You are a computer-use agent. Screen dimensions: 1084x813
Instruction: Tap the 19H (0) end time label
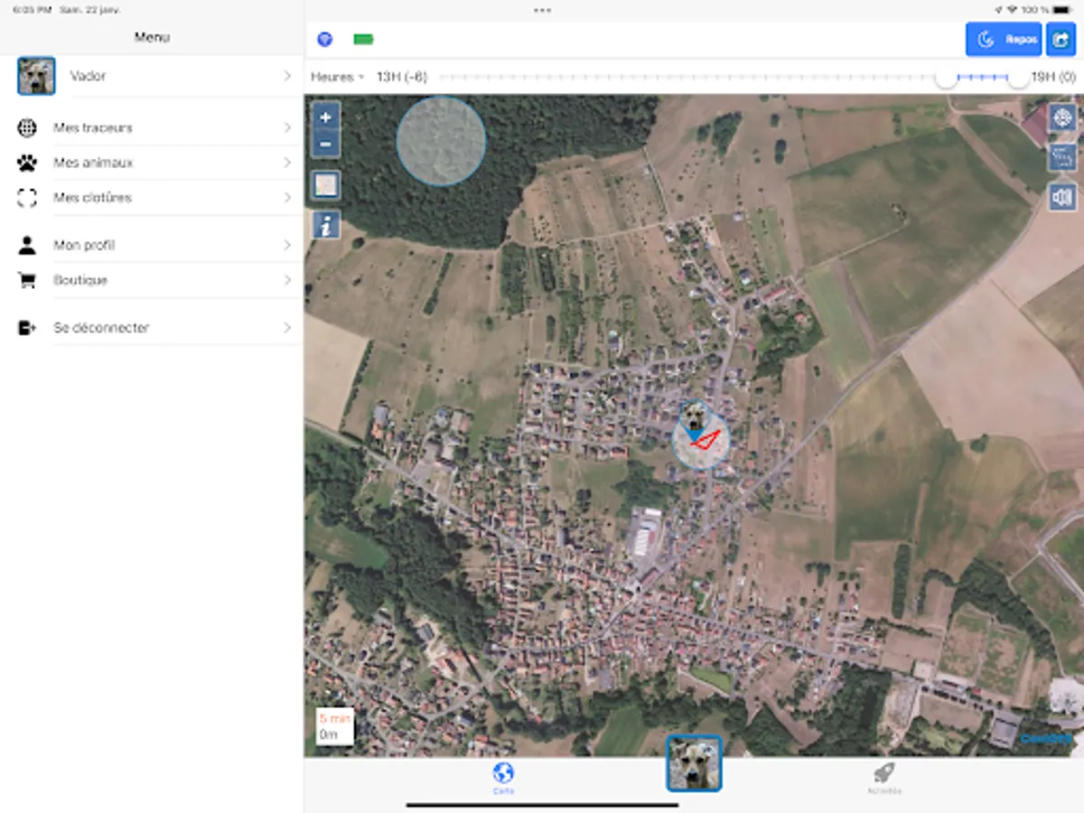pyautogui.click(x=1053, y=77)
